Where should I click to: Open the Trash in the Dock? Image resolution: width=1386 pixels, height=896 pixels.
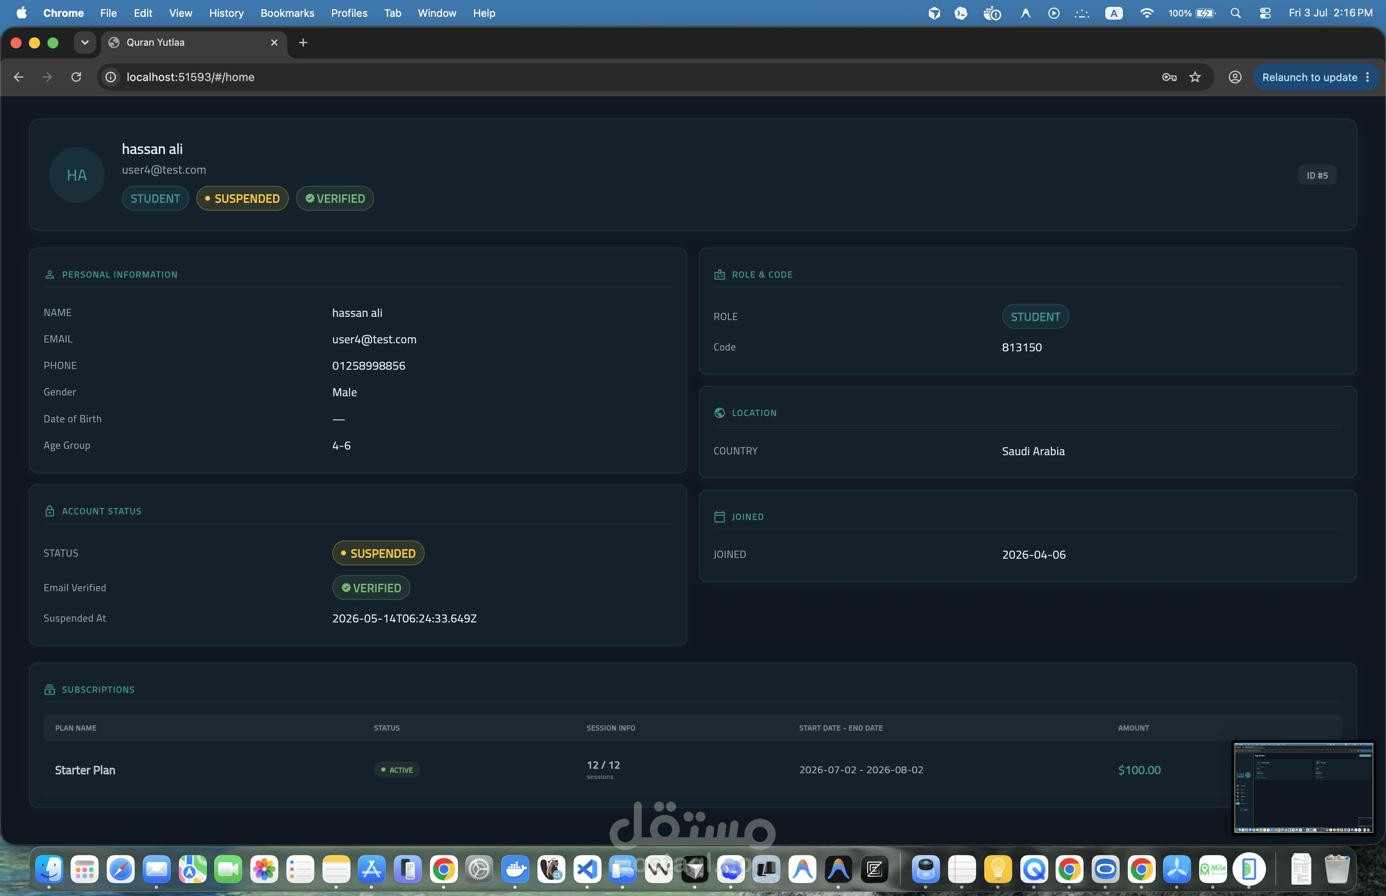pyautogui.click(x=1337, y=869)
